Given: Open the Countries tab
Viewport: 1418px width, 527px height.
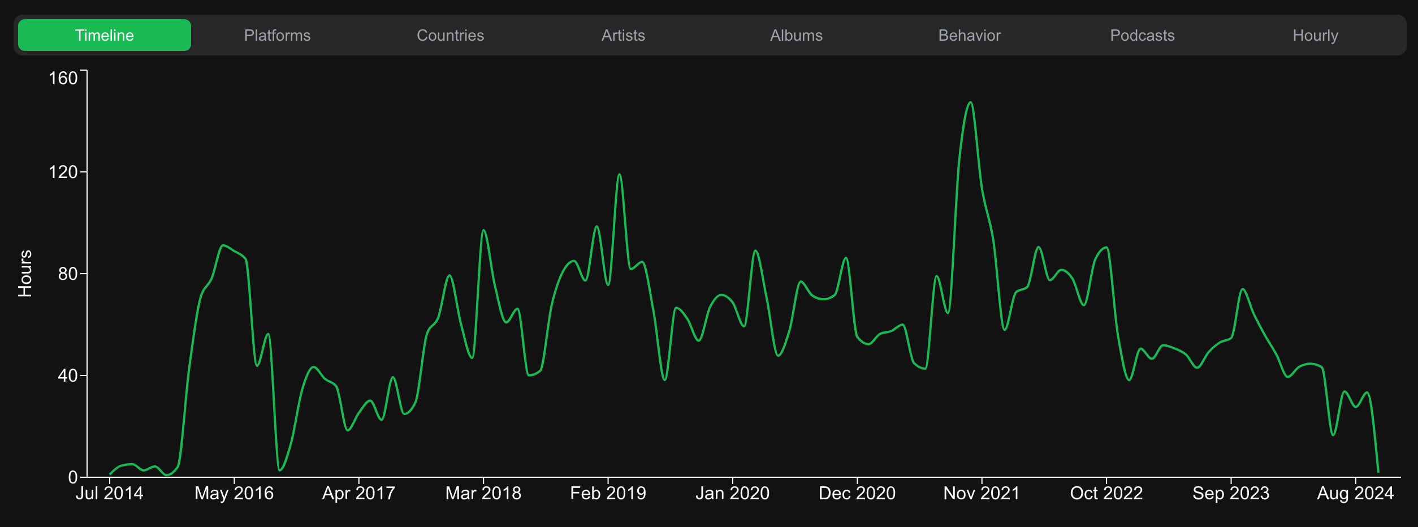Looking at the screenshot, I should click(451, 35).
